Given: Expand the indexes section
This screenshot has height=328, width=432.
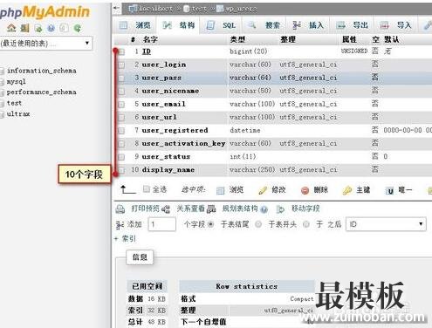Looking at the screenshot, I should [x=125, y=239].
